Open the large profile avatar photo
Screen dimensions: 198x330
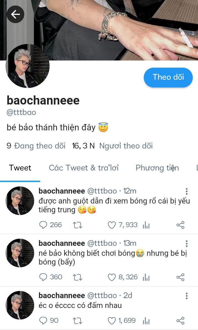coord(28,66)
